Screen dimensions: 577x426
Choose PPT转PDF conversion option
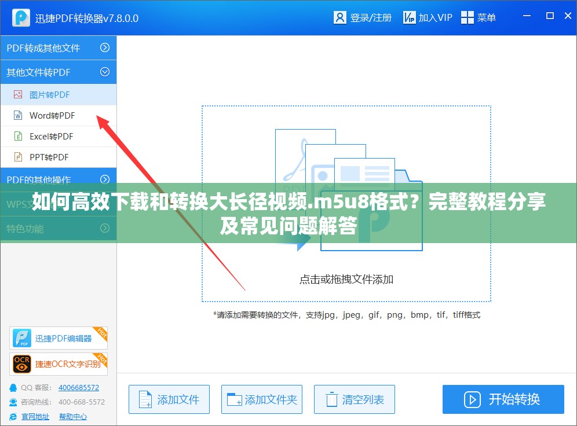[49, 157]
